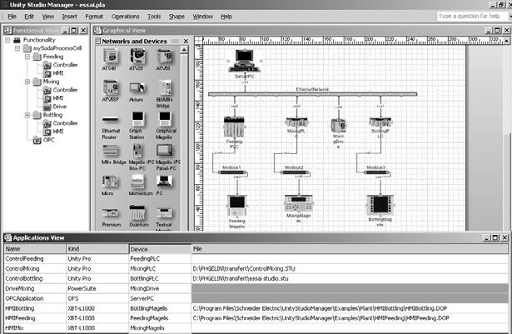Click the HMIBottling.DOP file path cell
This screenshot has width=512, height=334.
(x=350, y=308)
